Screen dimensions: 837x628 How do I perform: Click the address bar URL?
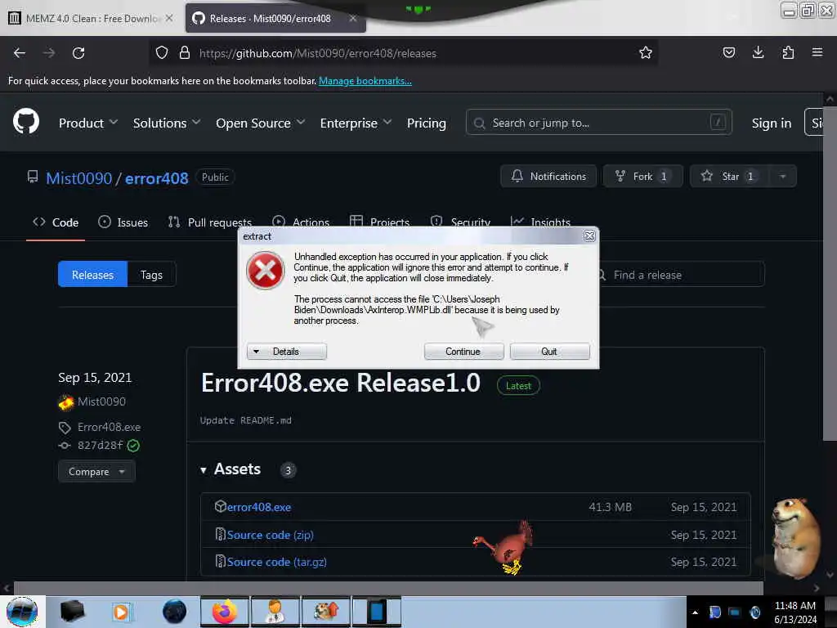[x=318, y=53]
